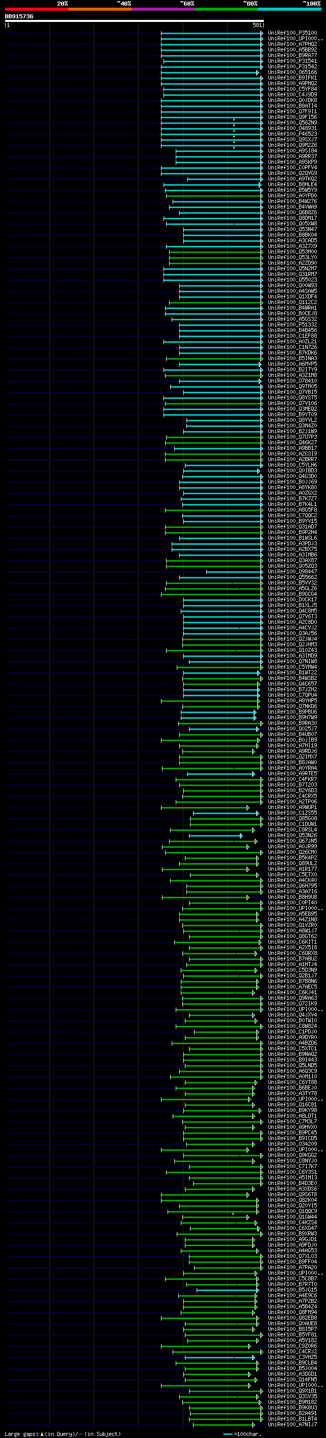Click the short cyan bar for UniRef100_Q53N26
The height and width of the screenshot is (1438, 326).
click(215, 836)
